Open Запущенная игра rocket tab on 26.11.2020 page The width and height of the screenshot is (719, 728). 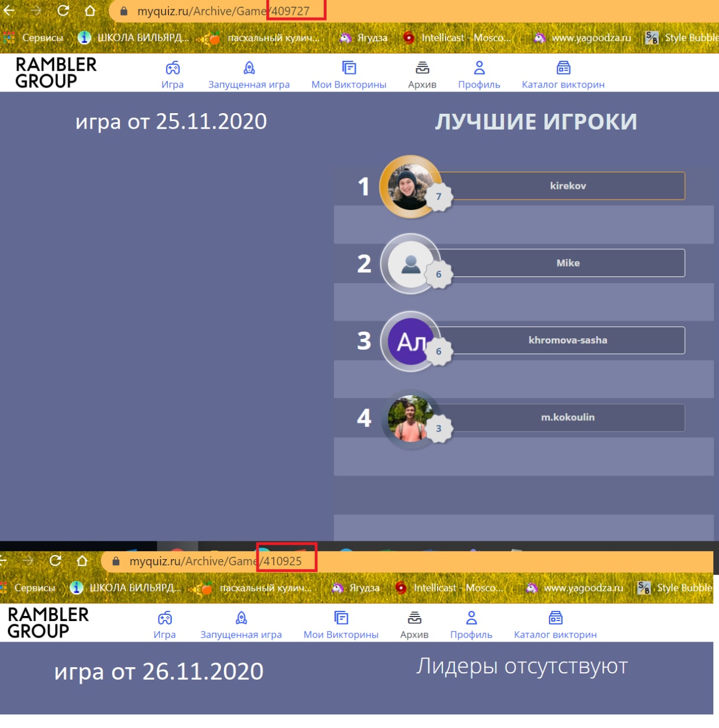(241, 626)
